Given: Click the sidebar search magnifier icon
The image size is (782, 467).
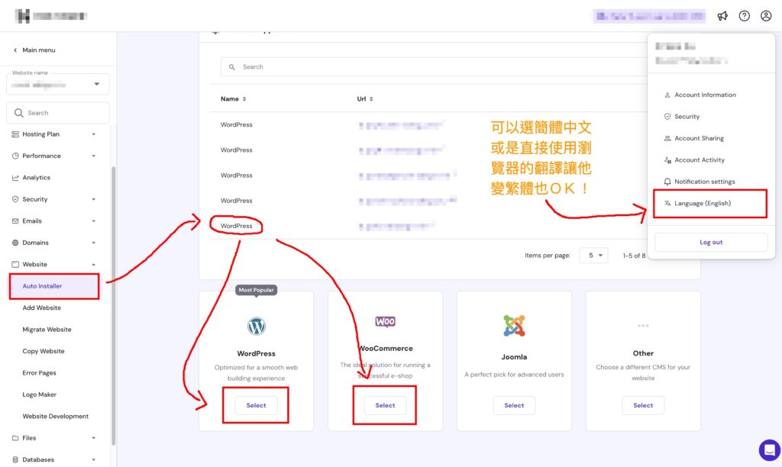Looking at the screenshot, I should tap(19, 113).
